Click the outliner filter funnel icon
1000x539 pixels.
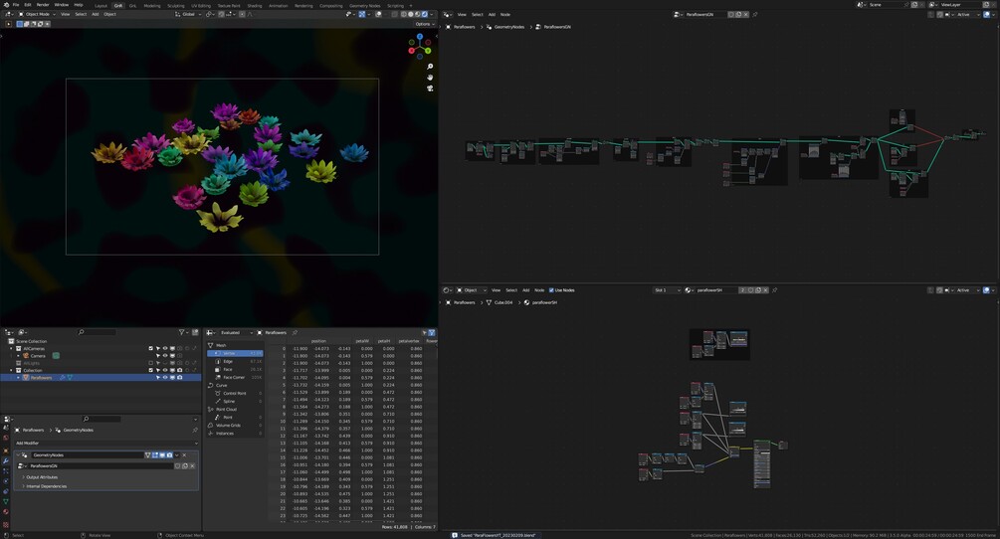pos(182,332)
